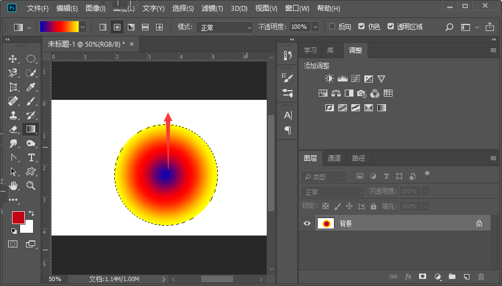Open the 文件(F) menu
502x286 pixels.
tap(37, 8)
